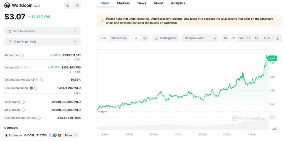The image size is (285, 141).
Task: Star Worldcoin as a favorite
Action: click(x=67, y=5)
